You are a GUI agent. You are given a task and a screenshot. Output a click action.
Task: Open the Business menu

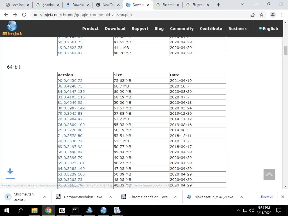click(237, 28)
